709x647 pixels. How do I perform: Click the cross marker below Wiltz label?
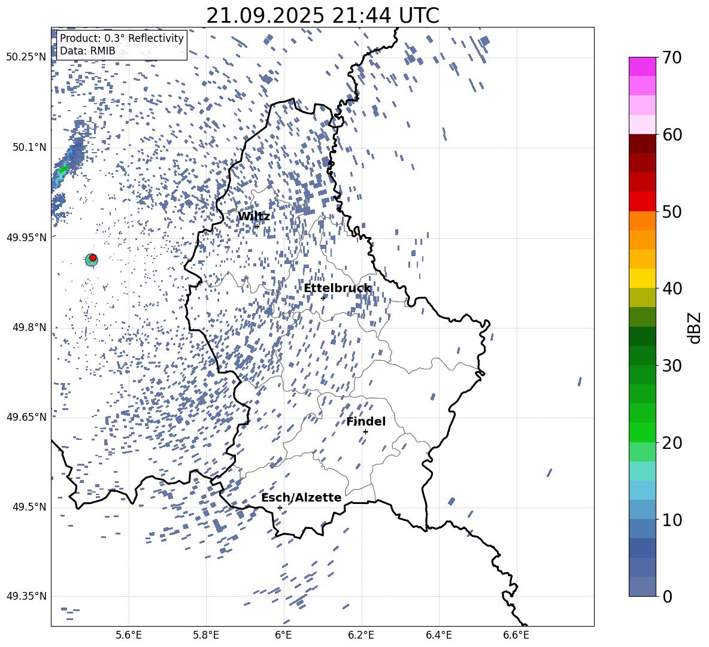tap(257, 226)
